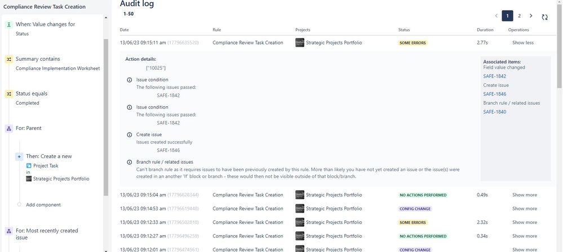
Task: Select page 1 in audit log pagination
Action: point(507,16)
